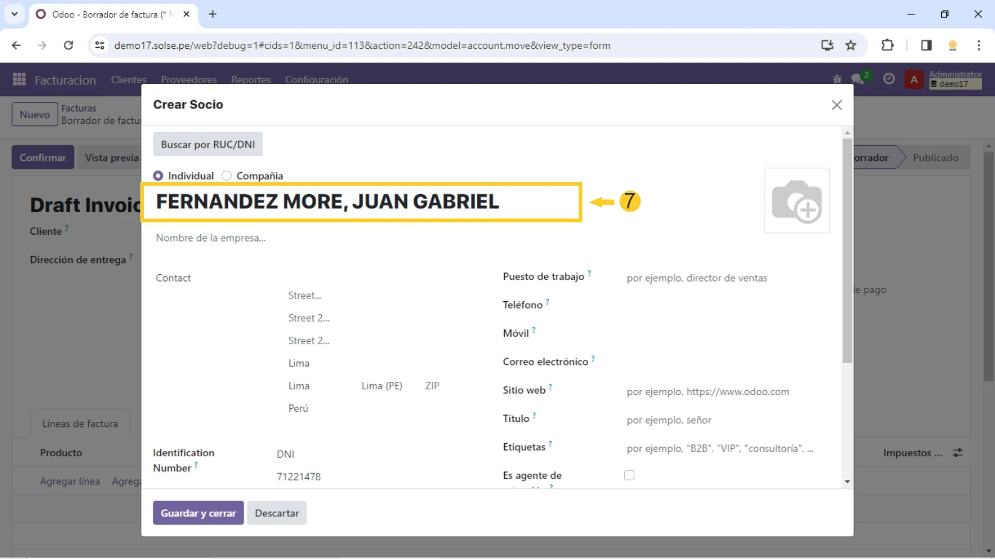Select the Compañía radio option
The width and height of the screenshot is (995, 559).
coord(227,176)
